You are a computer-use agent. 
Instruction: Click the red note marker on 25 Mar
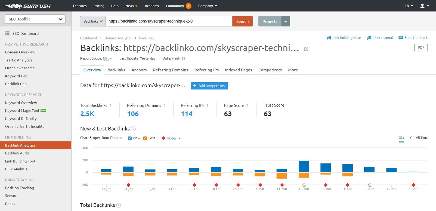tap(326, 185)
